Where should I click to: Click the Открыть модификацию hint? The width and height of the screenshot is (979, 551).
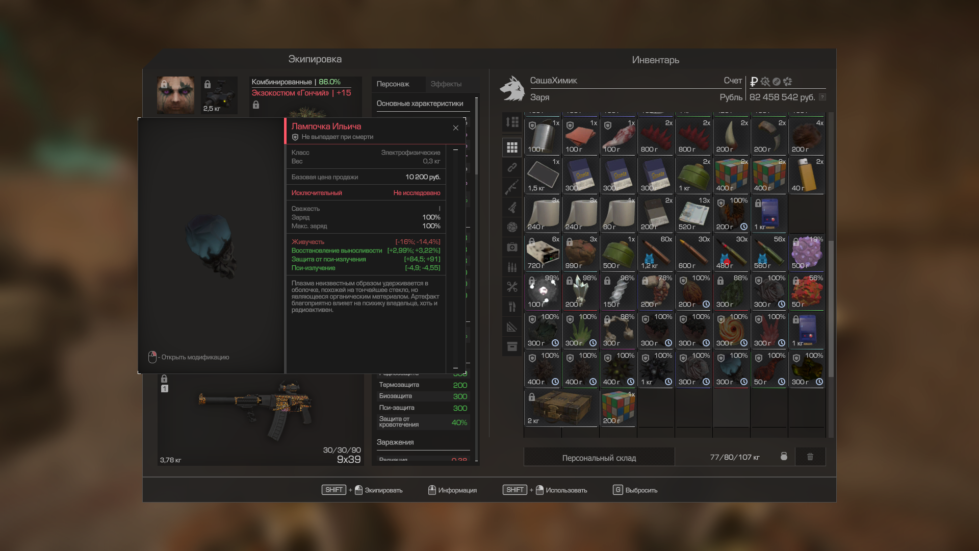coord(189,357)
